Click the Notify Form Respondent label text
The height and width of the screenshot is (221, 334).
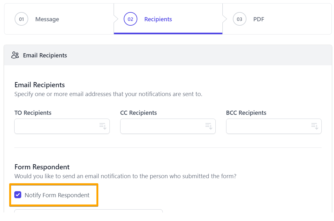point(57,195)
